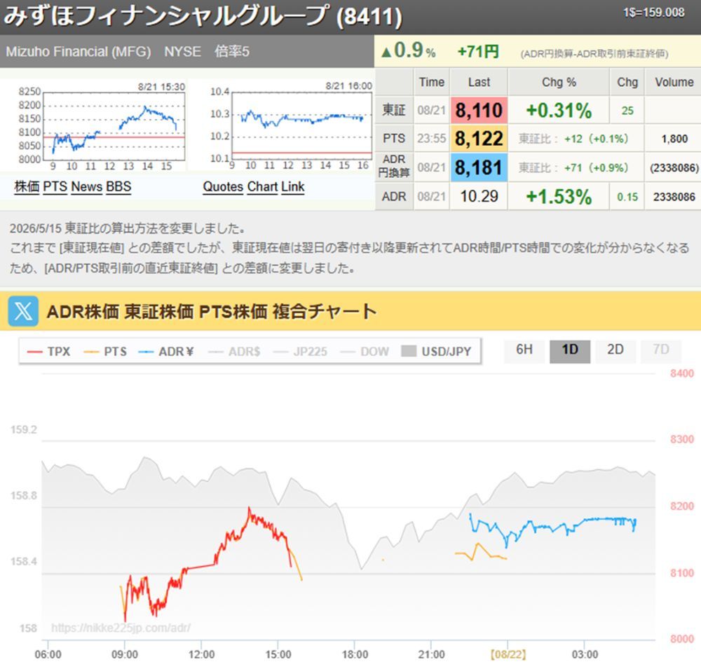701x664 pixels.
Task: Enable the ADR$ series in chart legend
Action: coord(234,352)
